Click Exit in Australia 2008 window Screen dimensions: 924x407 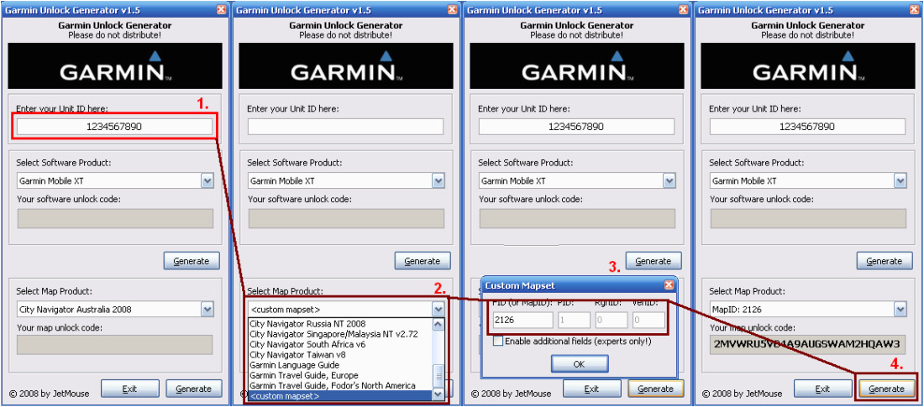tap(129, 389)
